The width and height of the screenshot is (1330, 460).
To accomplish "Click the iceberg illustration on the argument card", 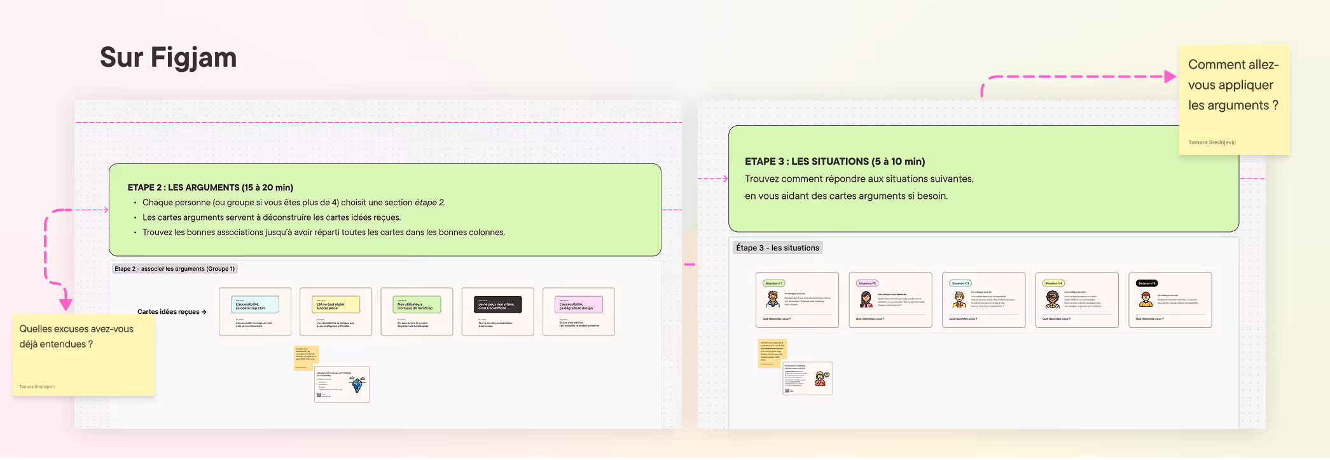I will click(x=358, y=384).
